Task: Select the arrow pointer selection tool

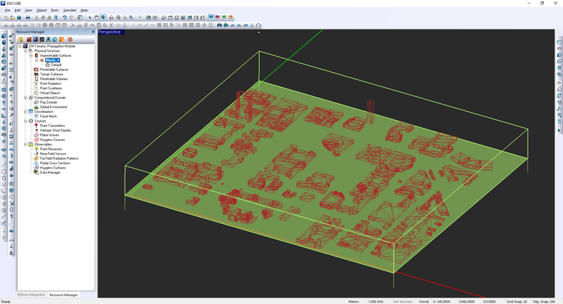Action: pyautogui.click(x=89, y=18)
